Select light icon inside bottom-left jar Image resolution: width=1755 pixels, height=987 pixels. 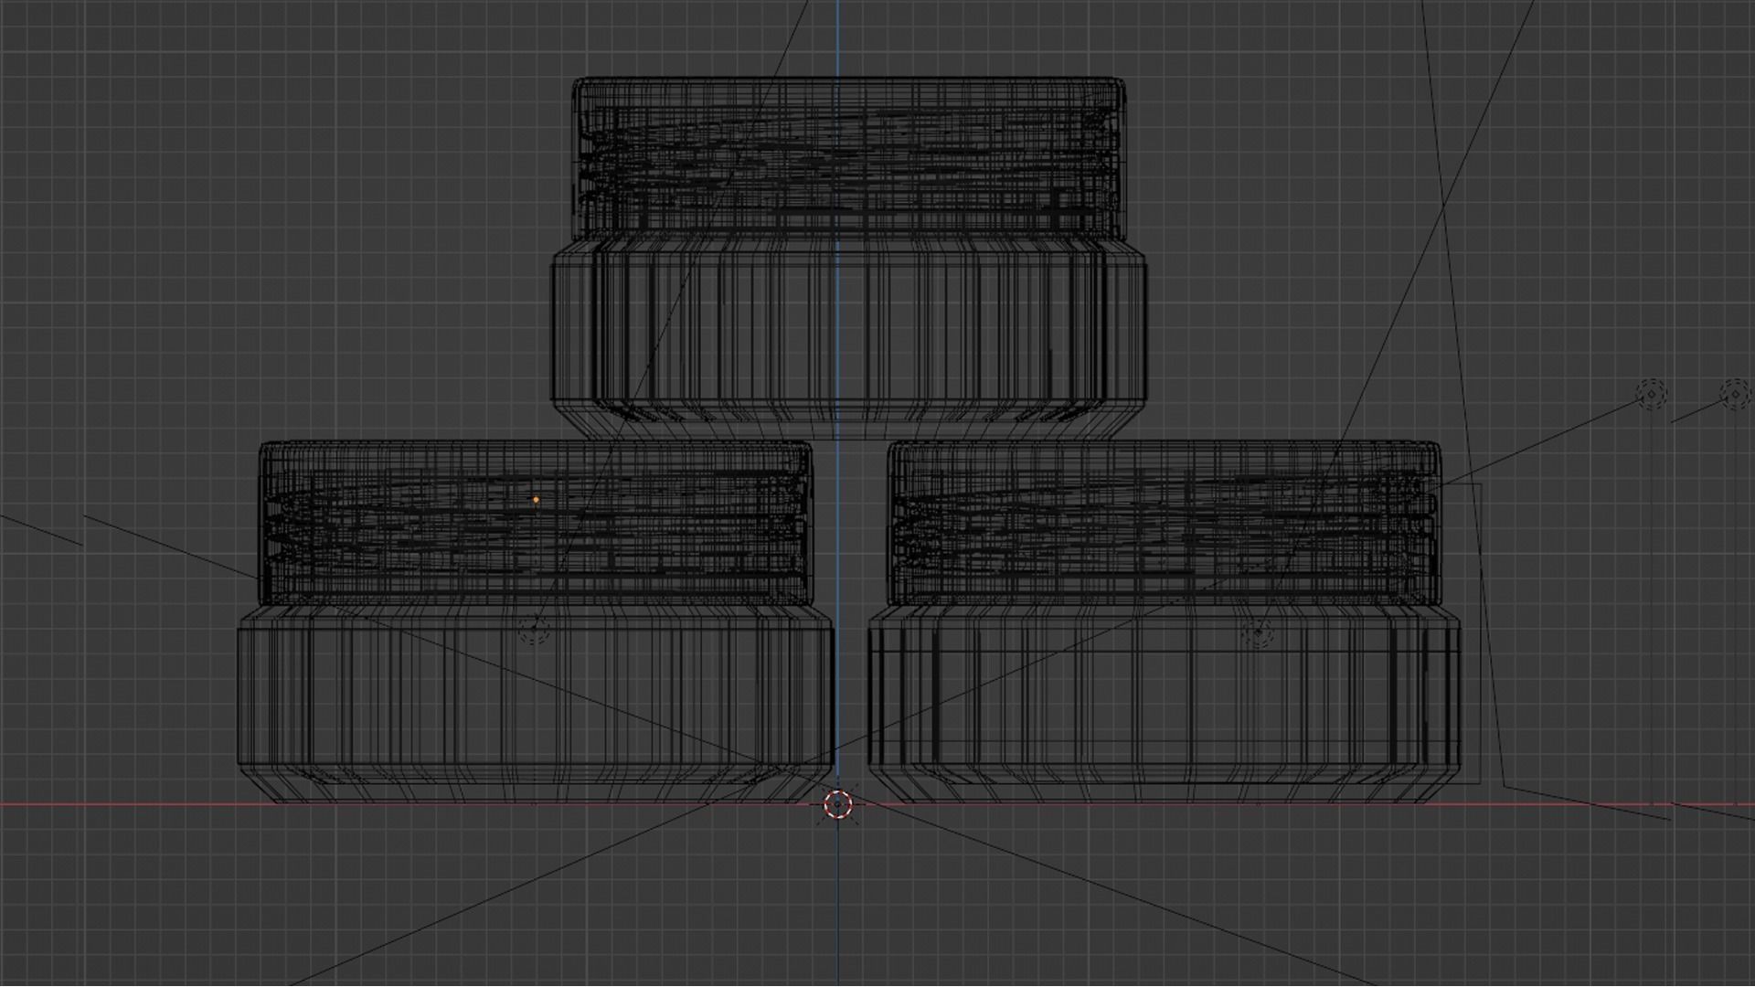(533, 629)
